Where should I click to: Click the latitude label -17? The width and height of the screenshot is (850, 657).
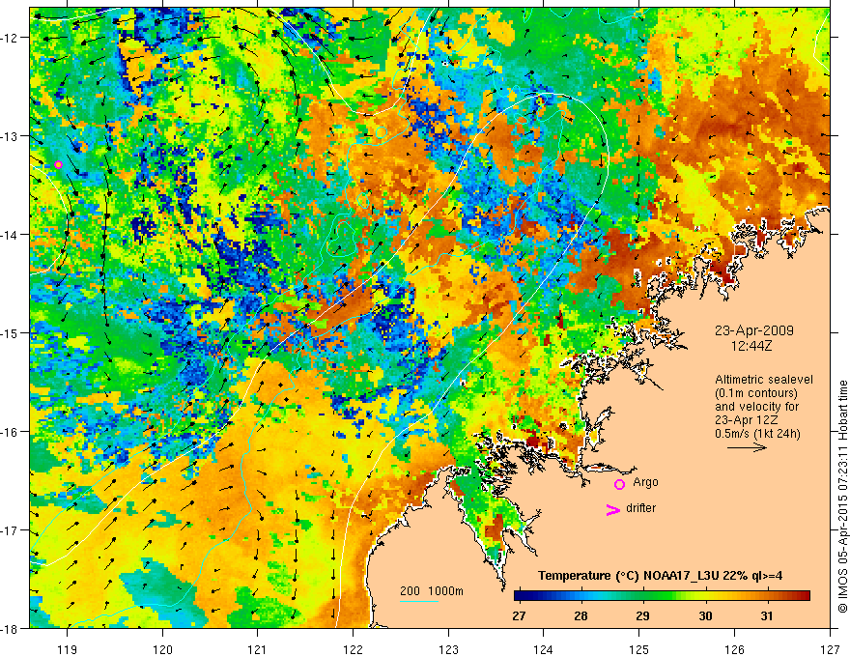(x=10, y=530)
